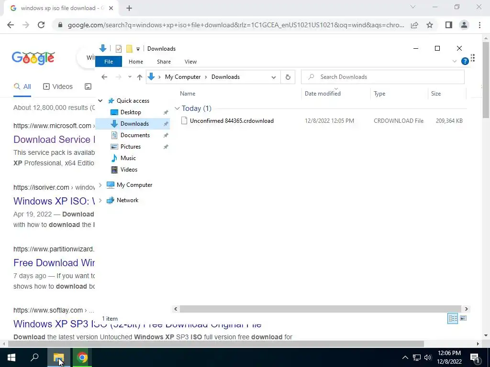
Task: Open Windows XP SP3 ISO softlay link
Action: (x=137, y=324)
